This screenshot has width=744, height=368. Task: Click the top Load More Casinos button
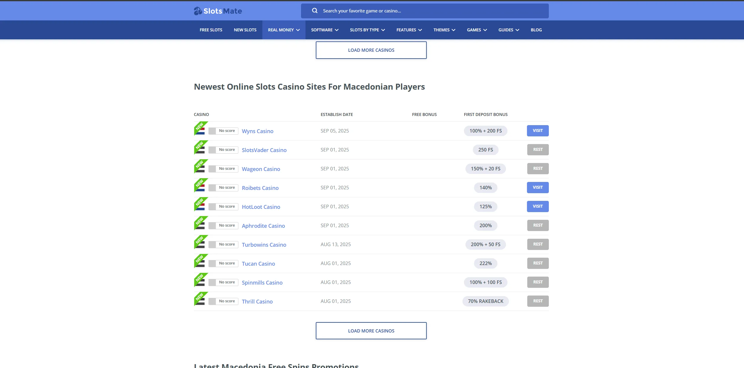tap(371, 50)
